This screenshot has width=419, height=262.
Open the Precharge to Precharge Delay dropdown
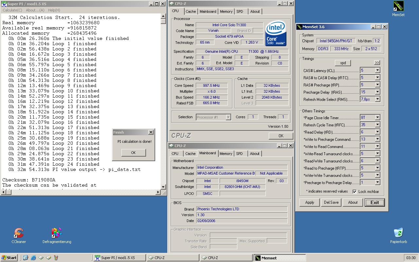pos(377,182)
